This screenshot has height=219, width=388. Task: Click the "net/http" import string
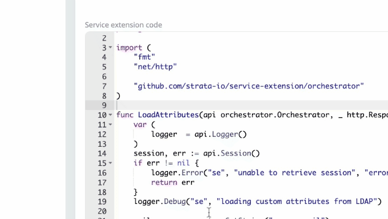coord(155,66)
